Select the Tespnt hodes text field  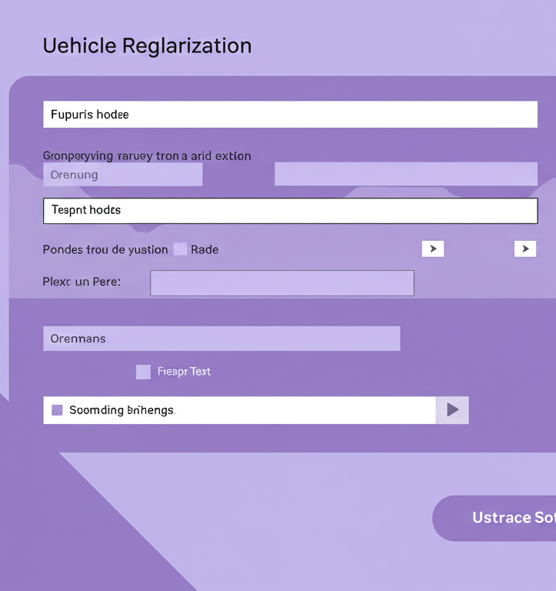pyautogui.click(x=290, y=210)
